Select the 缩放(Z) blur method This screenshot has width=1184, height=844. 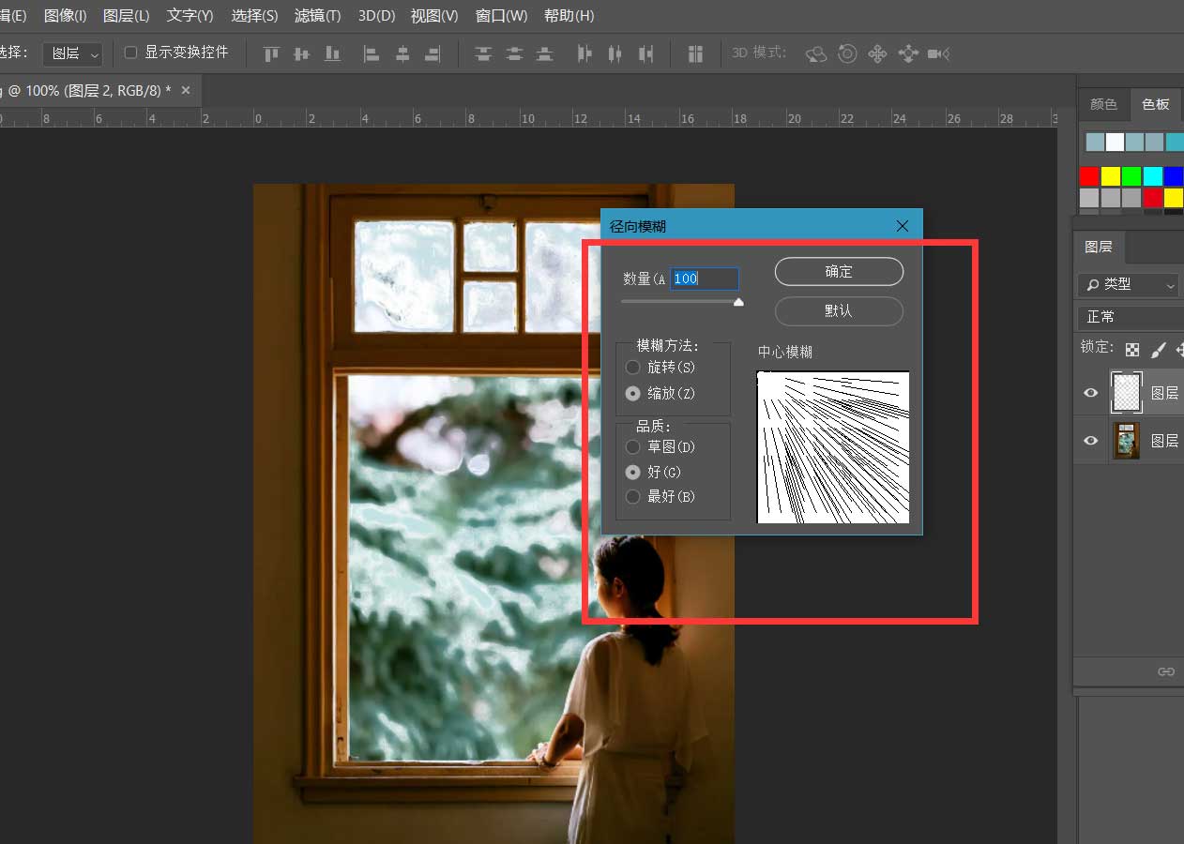point(633,394)
